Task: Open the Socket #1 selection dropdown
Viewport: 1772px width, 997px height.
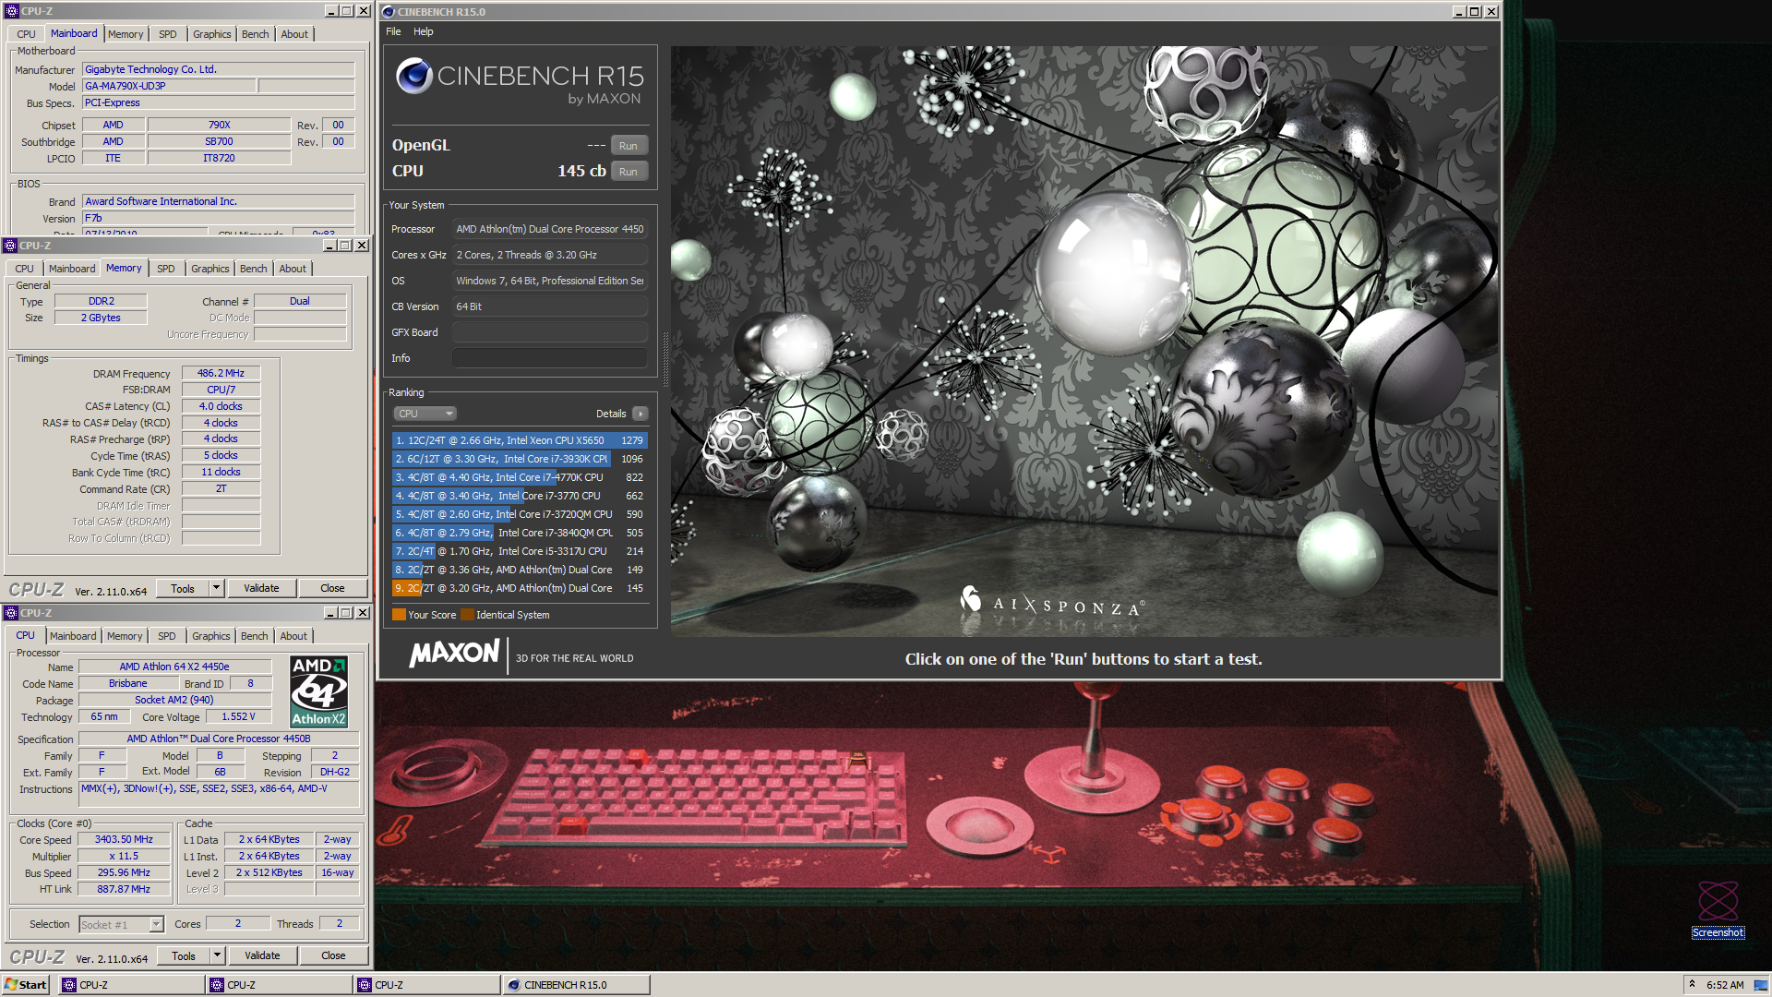Action: [156, 924]
